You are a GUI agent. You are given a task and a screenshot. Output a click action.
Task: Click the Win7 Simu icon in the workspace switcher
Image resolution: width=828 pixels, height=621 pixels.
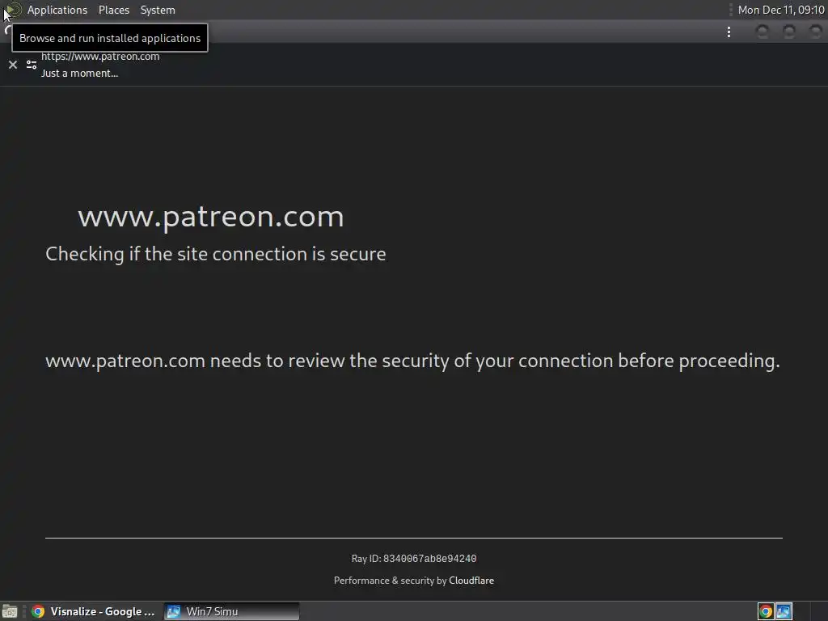(784, 611)
